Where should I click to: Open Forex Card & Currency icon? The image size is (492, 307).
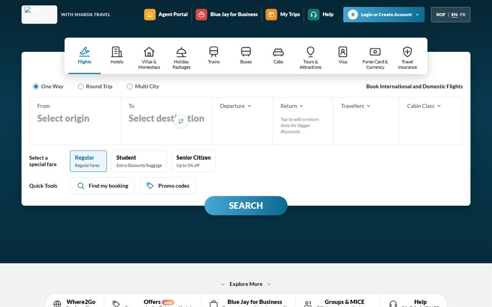[x=375, y=52]
